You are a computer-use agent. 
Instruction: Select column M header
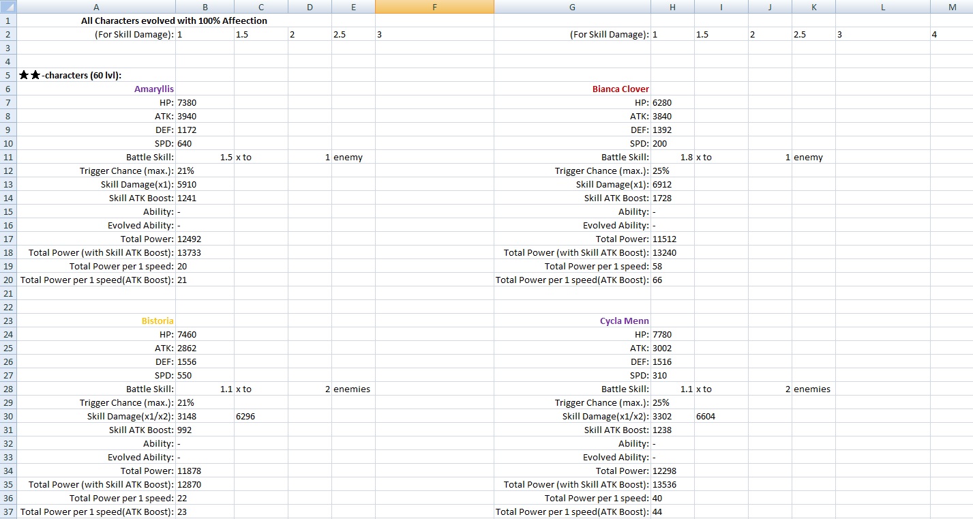952,7
